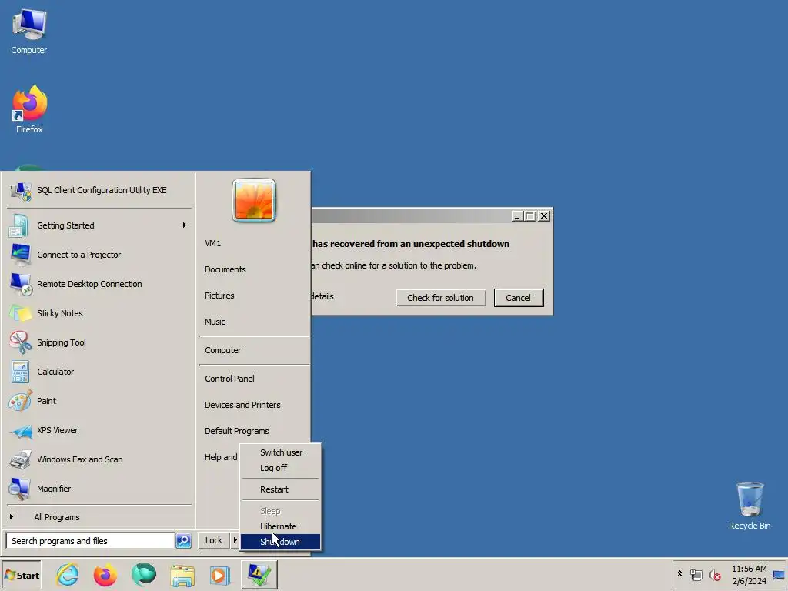Expand the Getting Started submenu arrow
Viewport: 788px width, 591px height.
[185, 225]
